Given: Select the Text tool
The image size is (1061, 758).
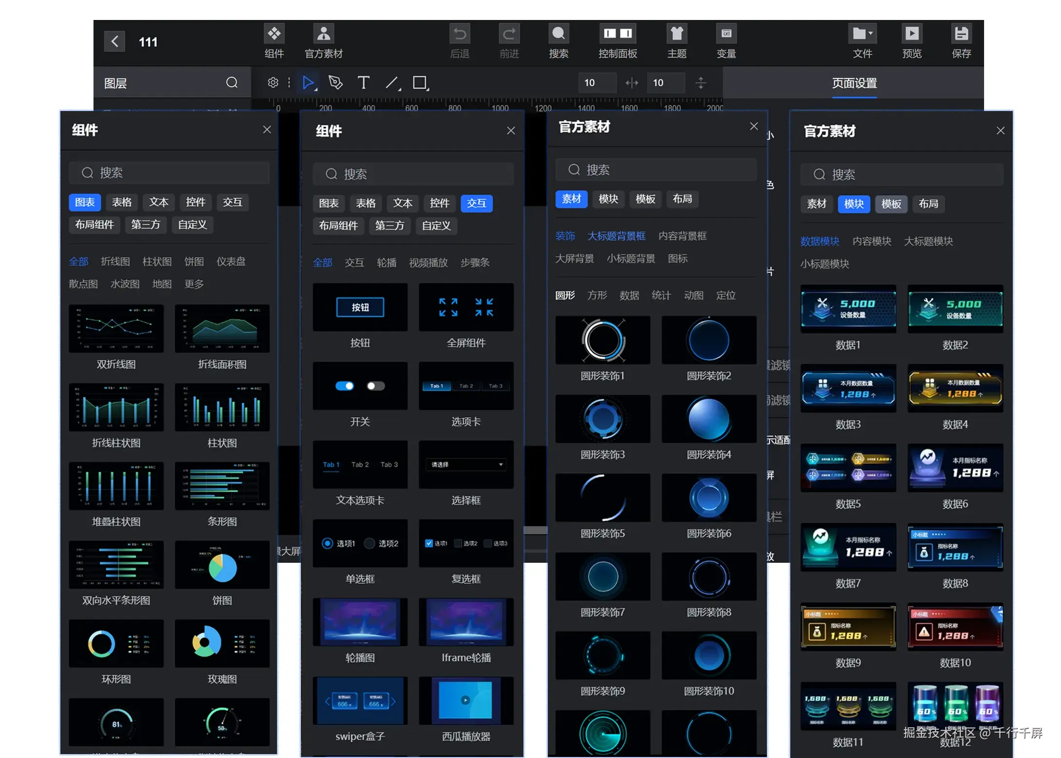Looking at the screenshot, I should (363, 82).
